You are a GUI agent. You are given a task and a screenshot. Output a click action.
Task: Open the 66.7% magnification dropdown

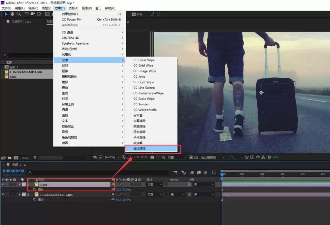(x=112, y=157)
